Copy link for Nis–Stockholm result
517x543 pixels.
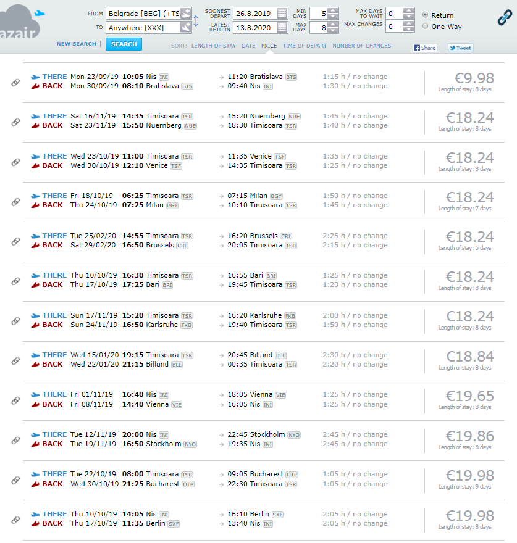click(x=15, y=441)
